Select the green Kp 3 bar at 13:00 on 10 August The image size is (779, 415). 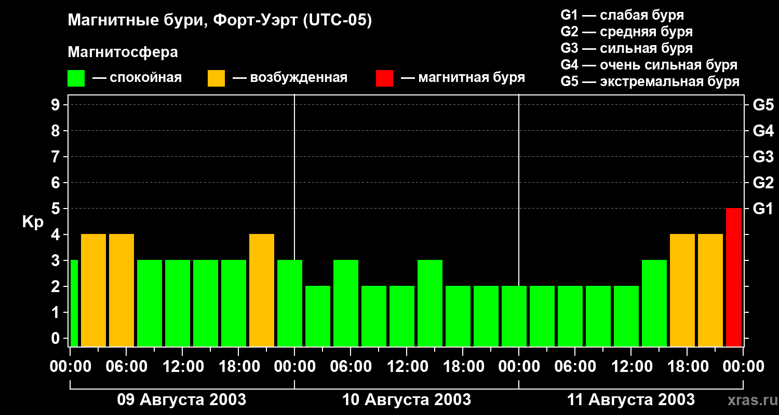(430, 303)
